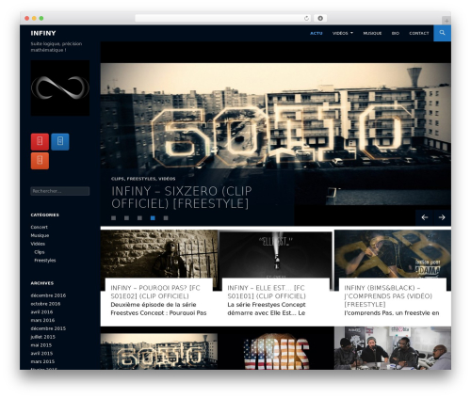
Task: Click the INFINY site title
Action: point(43,33)
